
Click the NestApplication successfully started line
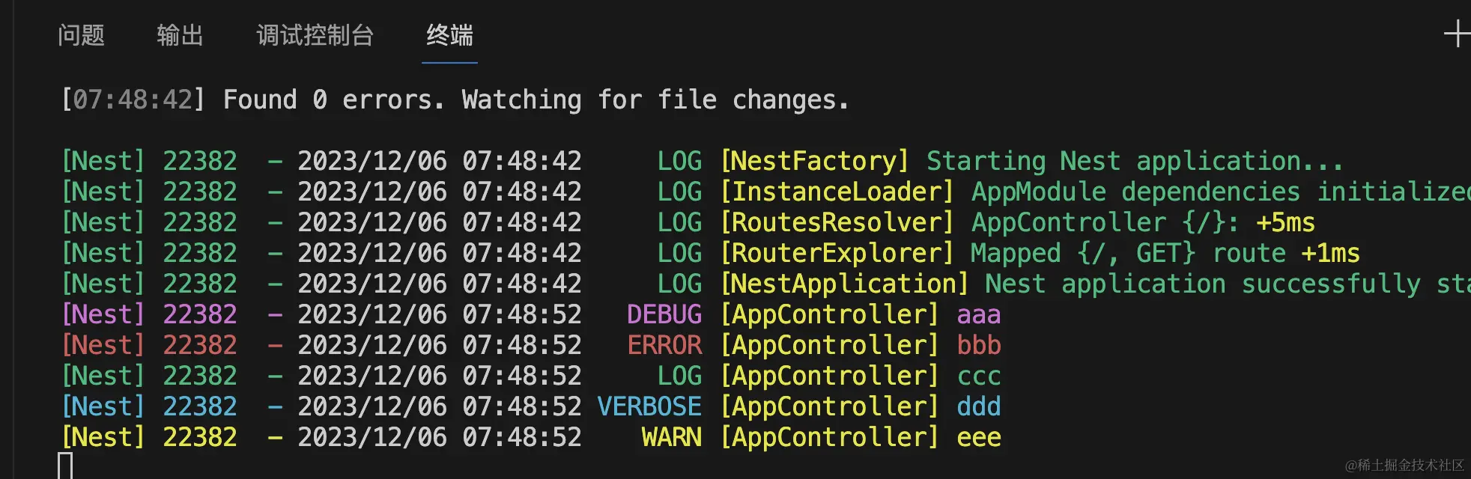(x=765, y=284)
